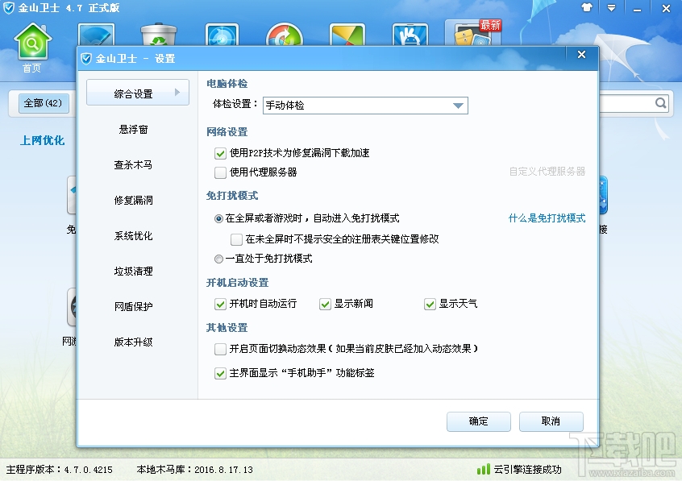Uncheck 开机时自动运行

(x=220, y=304)
